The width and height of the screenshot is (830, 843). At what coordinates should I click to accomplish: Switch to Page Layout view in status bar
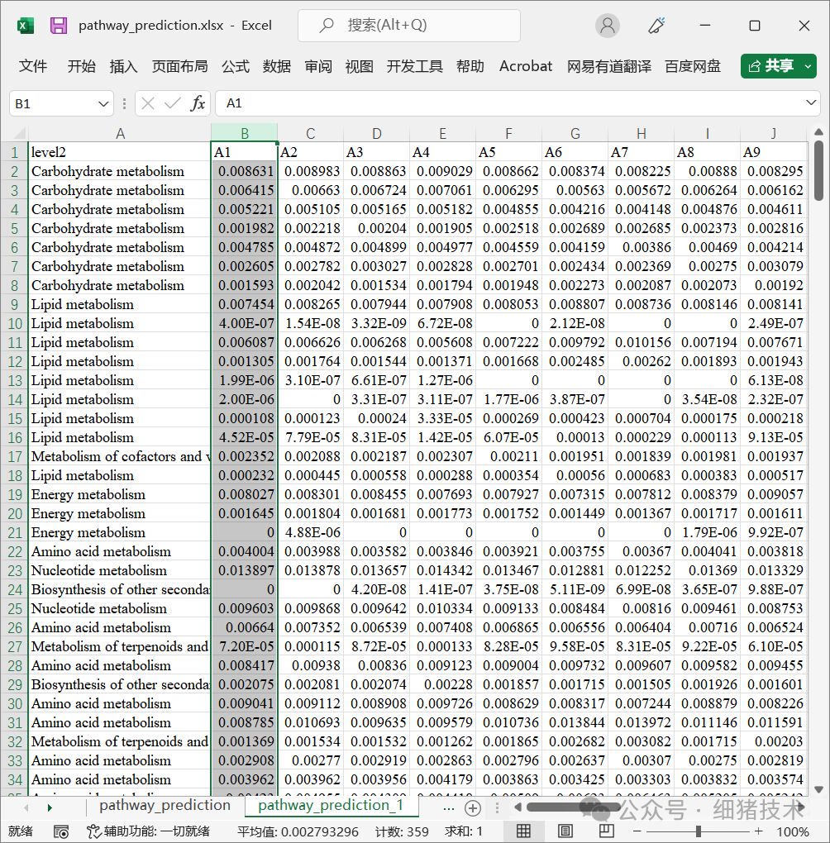[565, 831]
